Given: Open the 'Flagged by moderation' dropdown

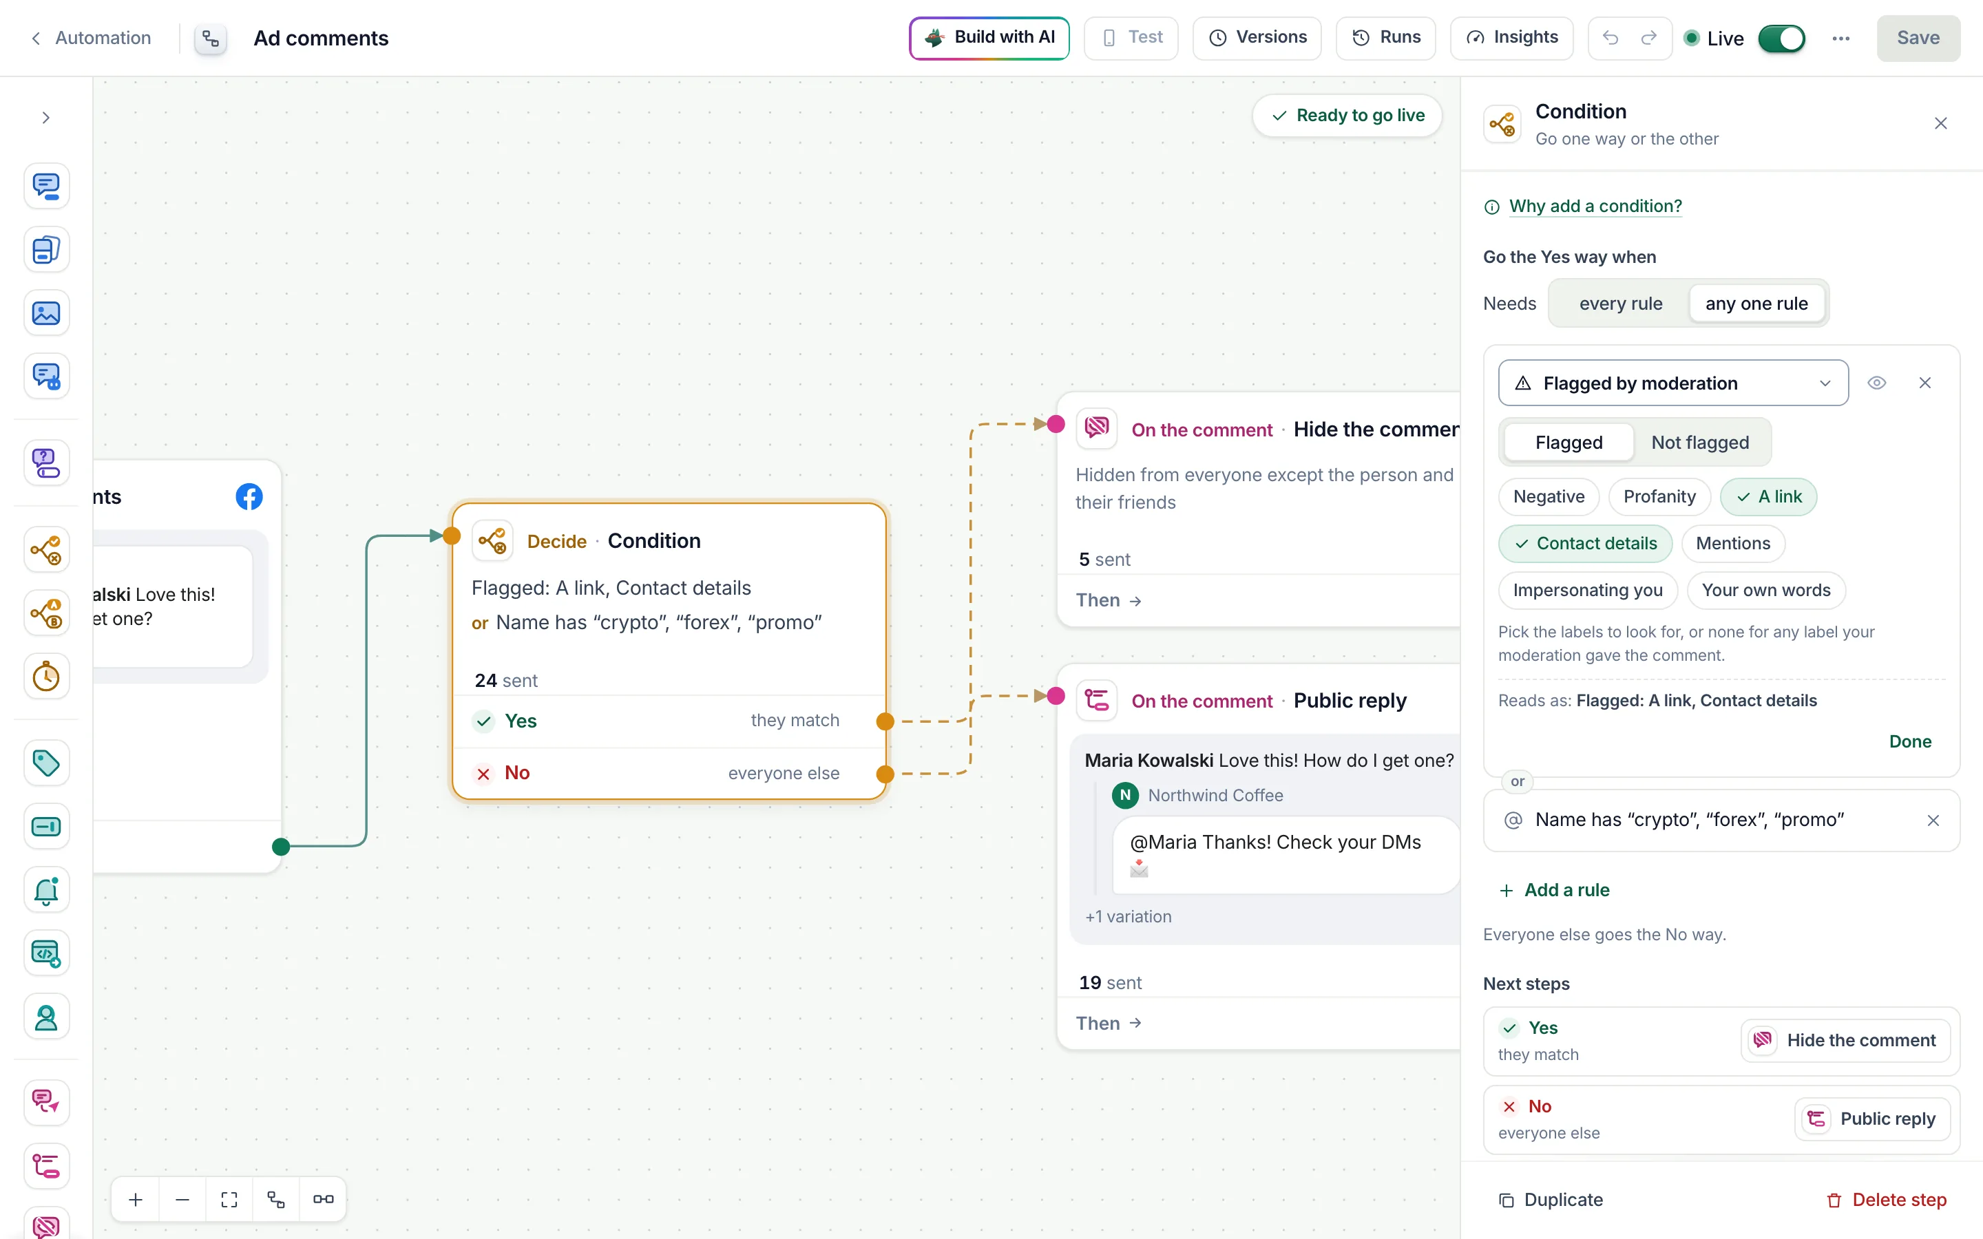Looking at the screenshot, I should (x=1673, y=383).
